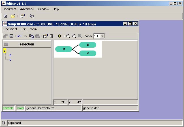184x127 pixels.
Task: Open the Advanced menu
Action: (x=27, y=9)
